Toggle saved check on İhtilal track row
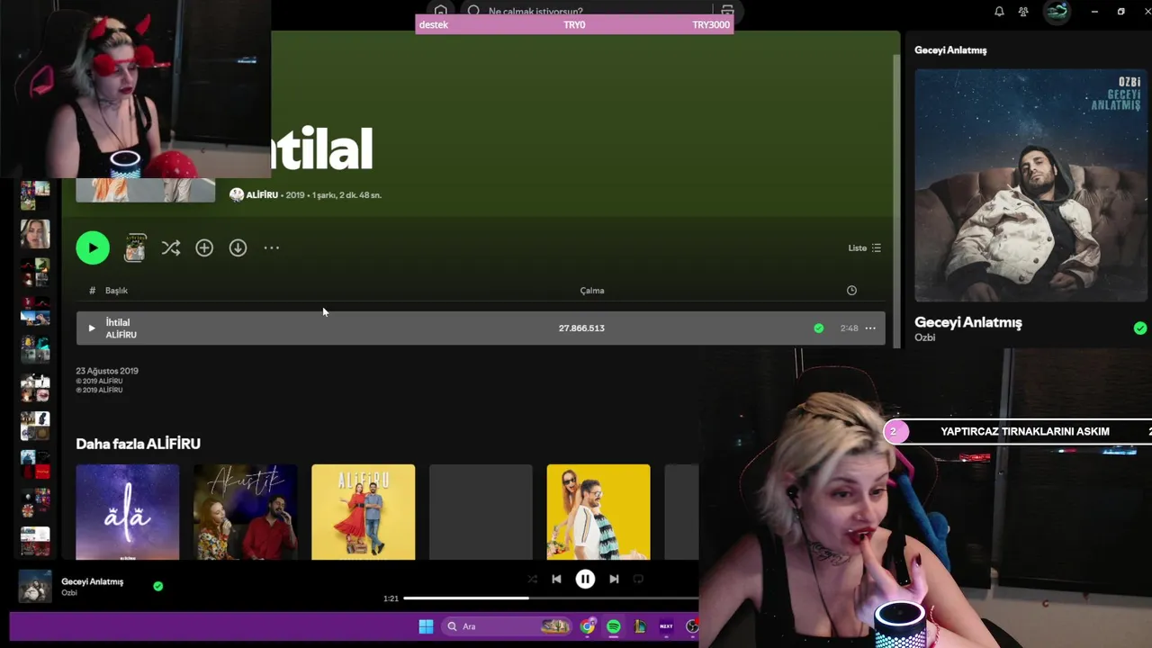Image resolution: width=1152 pixels, height=648 pixels. (x=818, y=328)
